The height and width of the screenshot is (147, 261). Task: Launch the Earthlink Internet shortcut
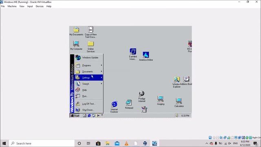133,54
